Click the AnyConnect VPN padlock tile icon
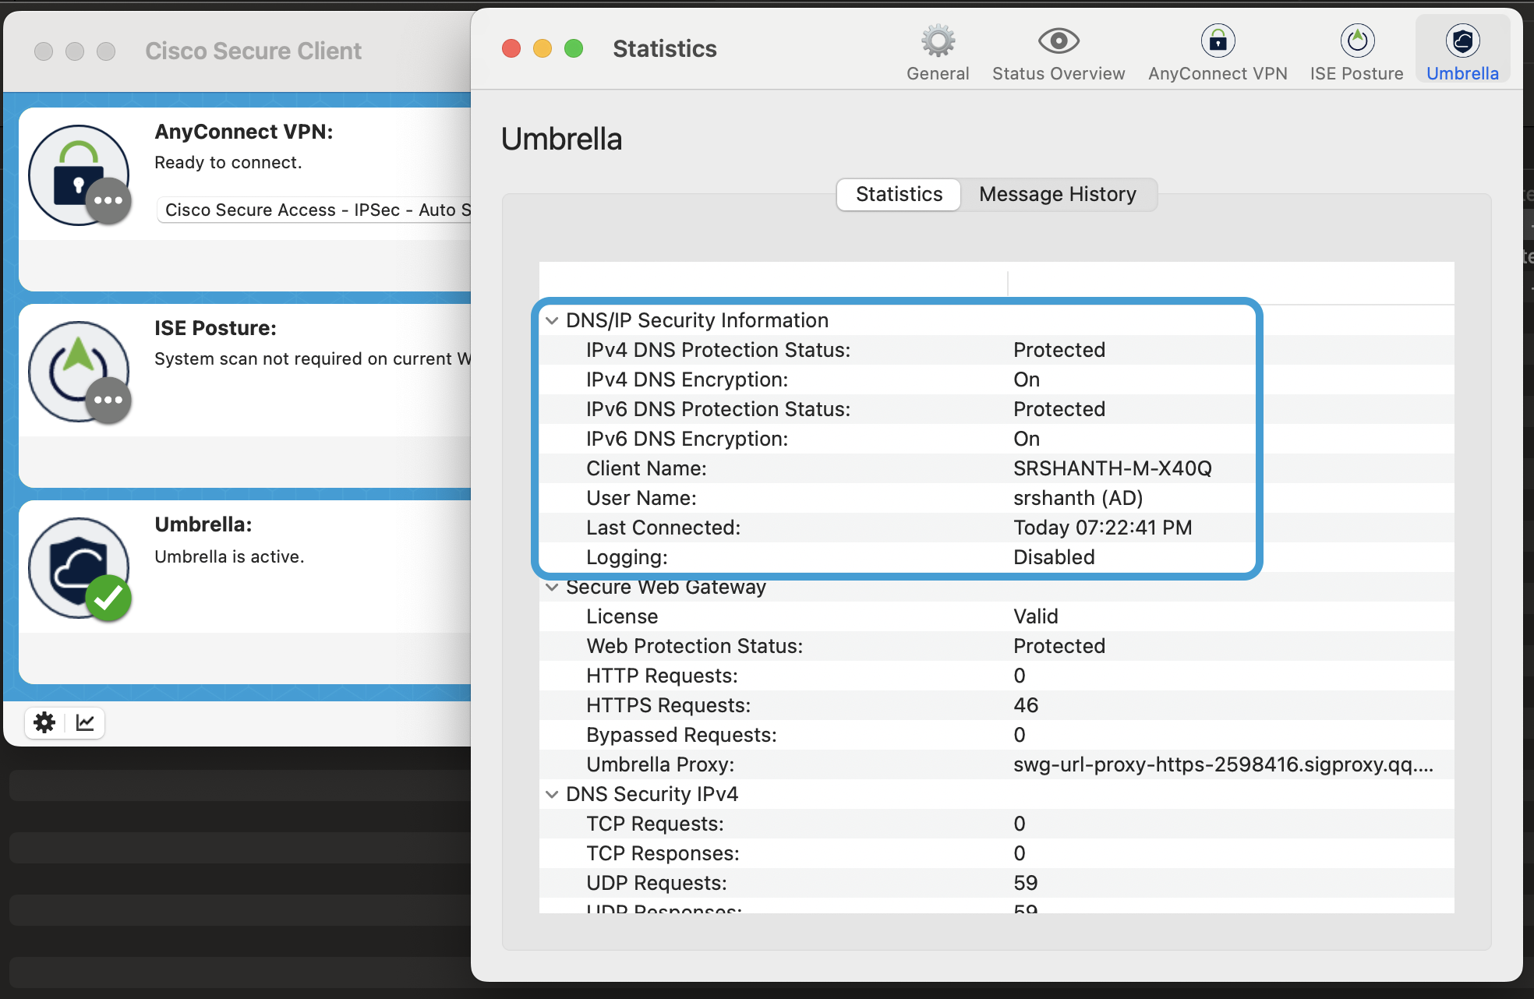The image size is (1534, 999). tap(79, 175)
